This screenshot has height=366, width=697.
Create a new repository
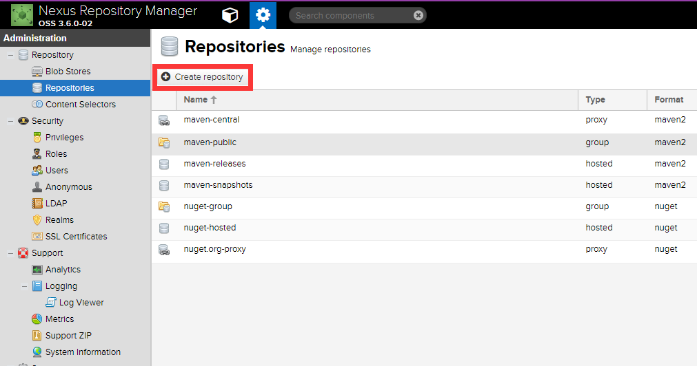(x=202, y=77)
